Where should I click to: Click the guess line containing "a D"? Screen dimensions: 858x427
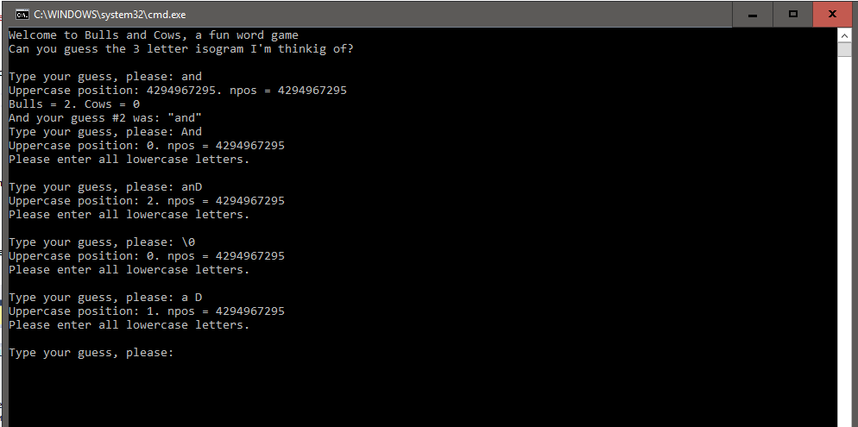105,298
